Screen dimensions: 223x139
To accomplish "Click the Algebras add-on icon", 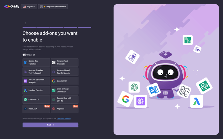I will [54, 109].
